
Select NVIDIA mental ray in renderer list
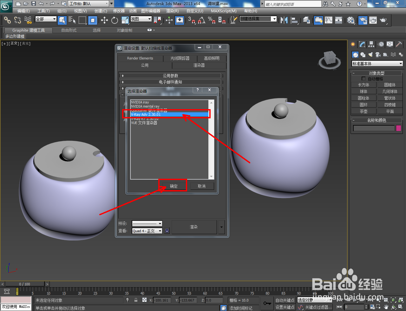[145, 106]
